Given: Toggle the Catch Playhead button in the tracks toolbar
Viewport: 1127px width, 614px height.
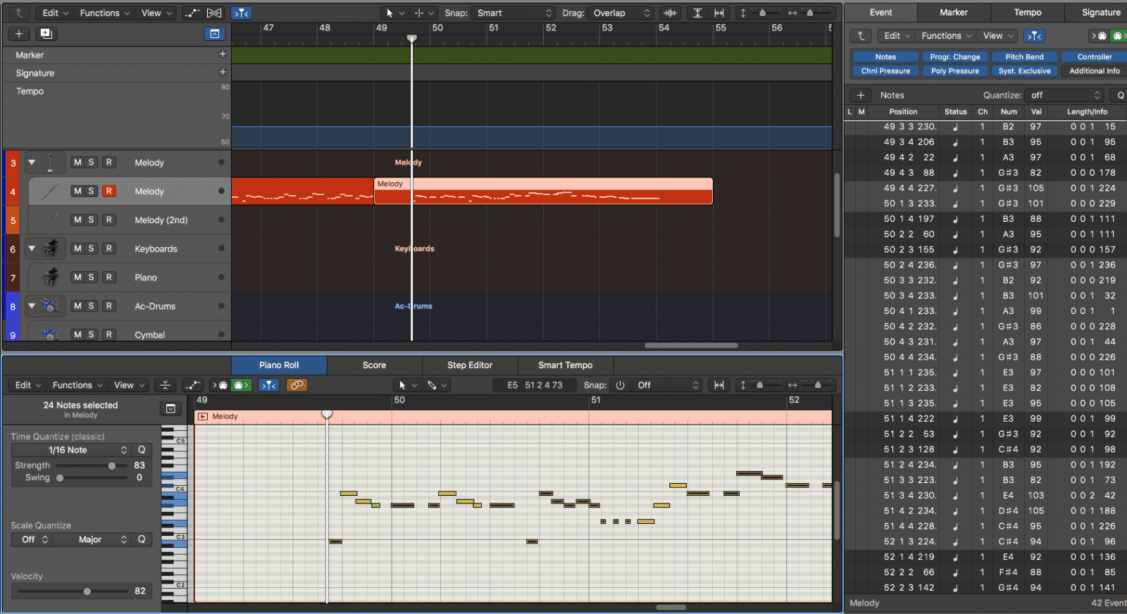Looking at the screenshot, I should 242,13.
